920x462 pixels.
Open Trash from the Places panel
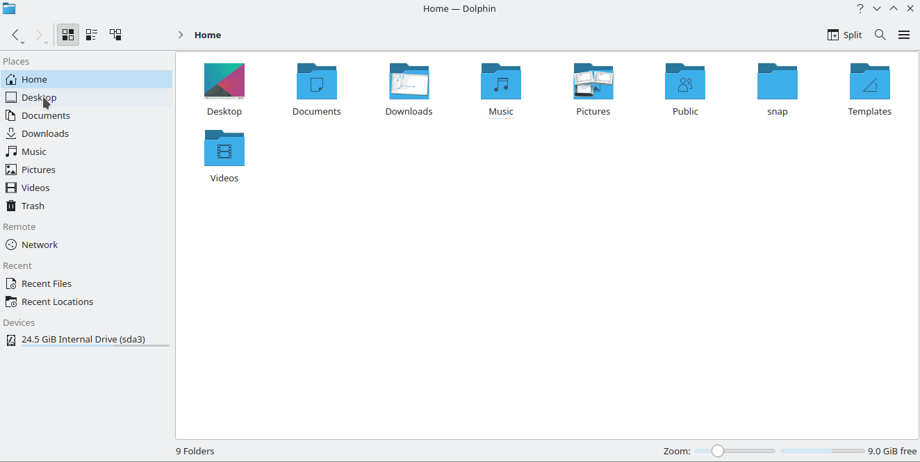32,206
